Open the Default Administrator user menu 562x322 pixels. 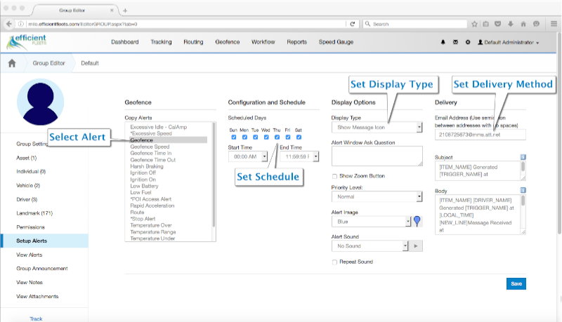click(x=509, y=42)
